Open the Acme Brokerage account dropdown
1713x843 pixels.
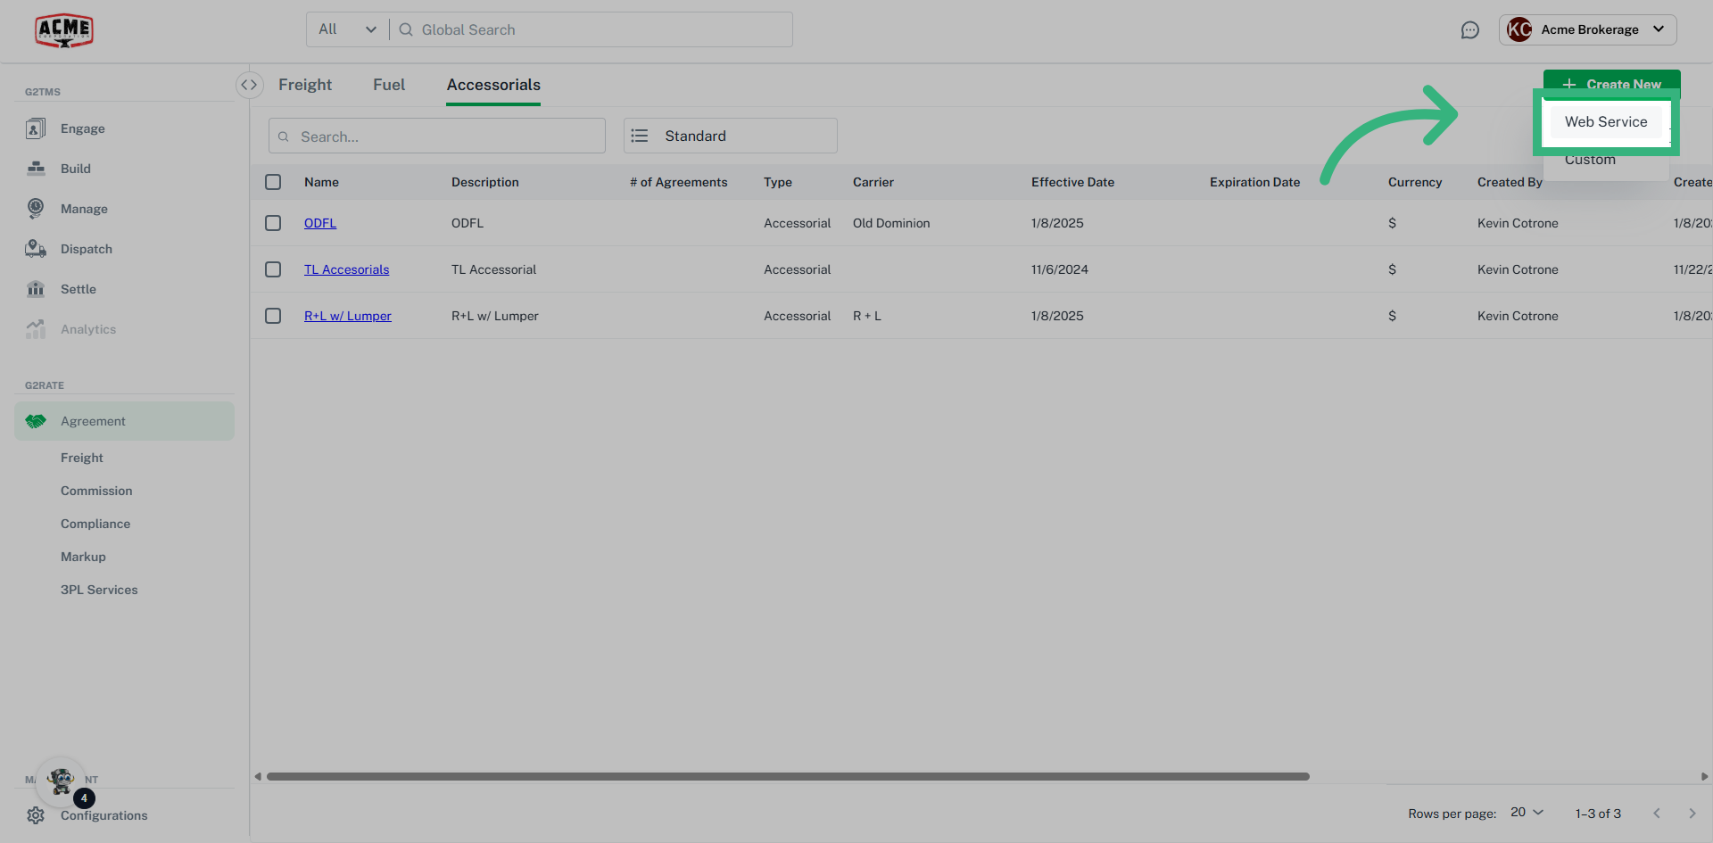click(x=1588, y=29)
